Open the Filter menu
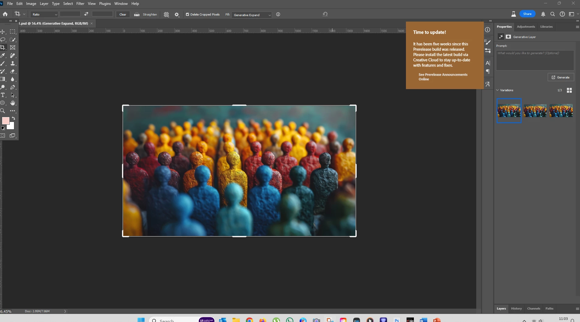Screen dimensions: 580x322 80,4
